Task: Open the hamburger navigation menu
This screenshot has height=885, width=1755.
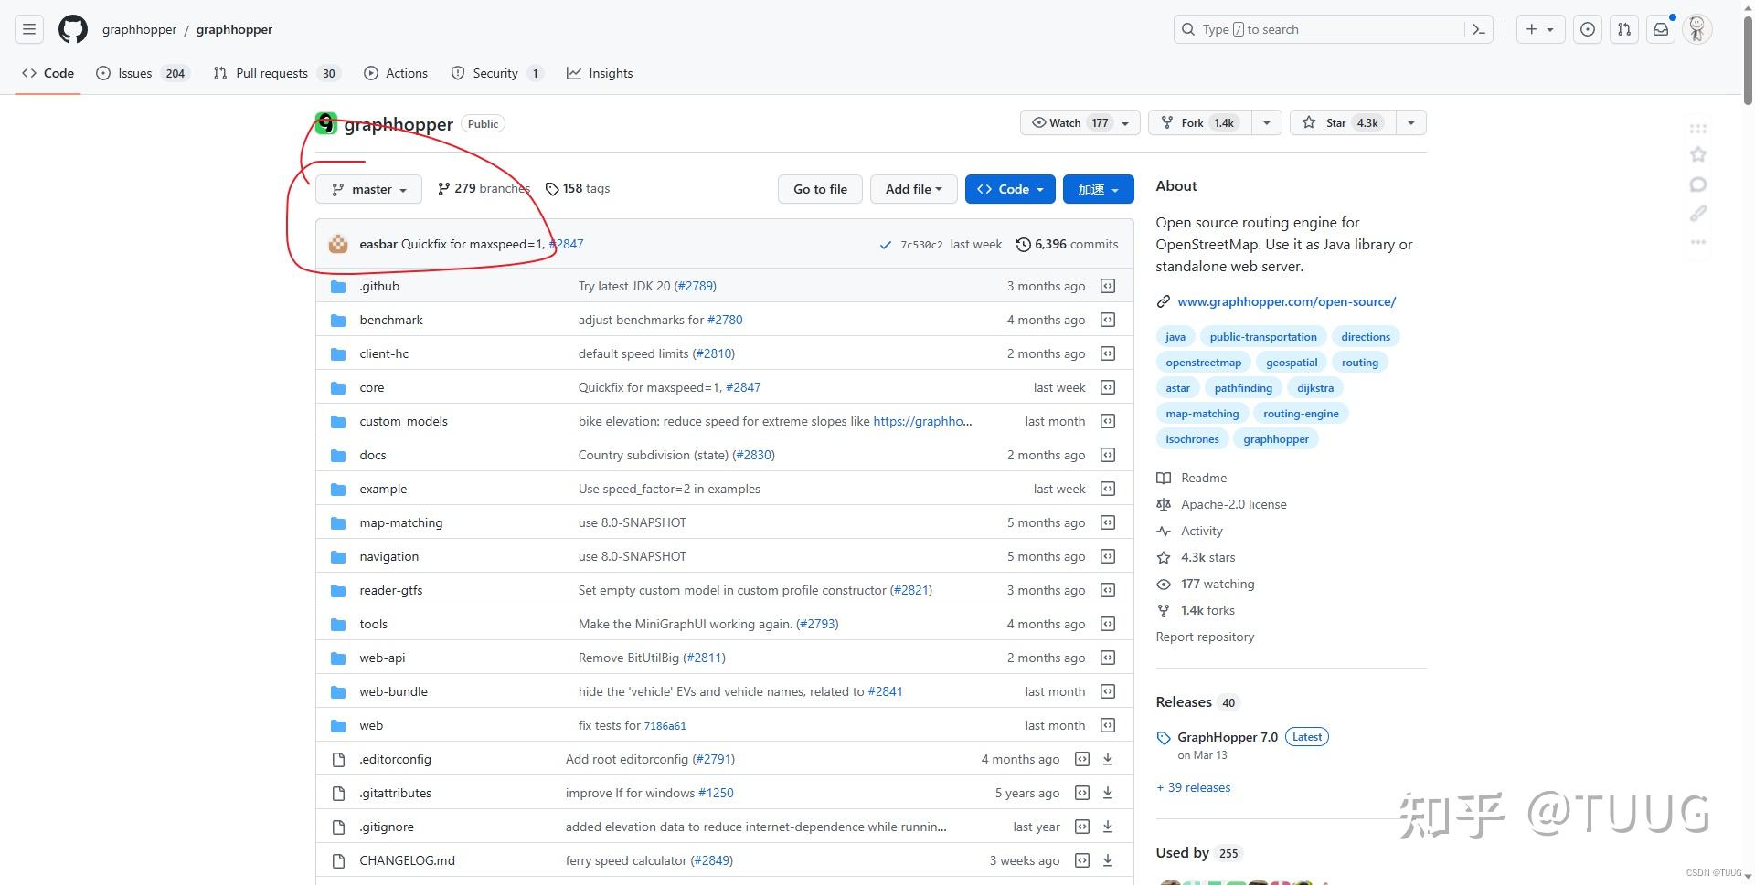Action: [x=29, y=29]
